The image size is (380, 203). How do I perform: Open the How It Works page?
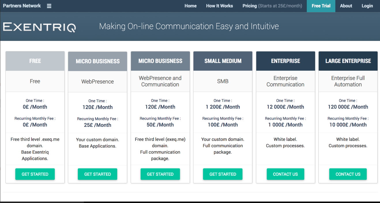[x=219, y=6]
